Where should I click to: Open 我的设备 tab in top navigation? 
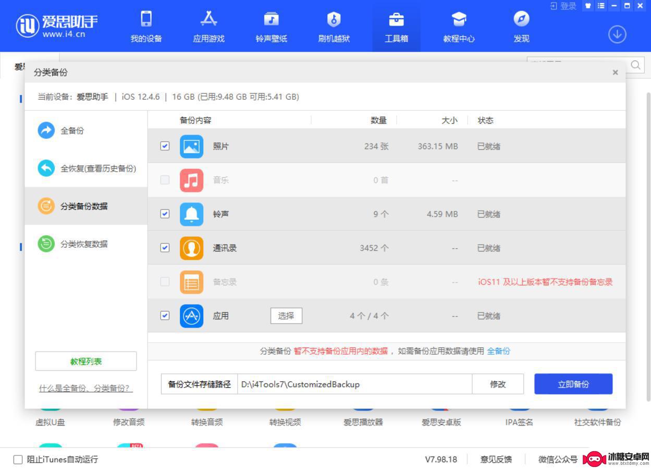[x=146, y=26]
